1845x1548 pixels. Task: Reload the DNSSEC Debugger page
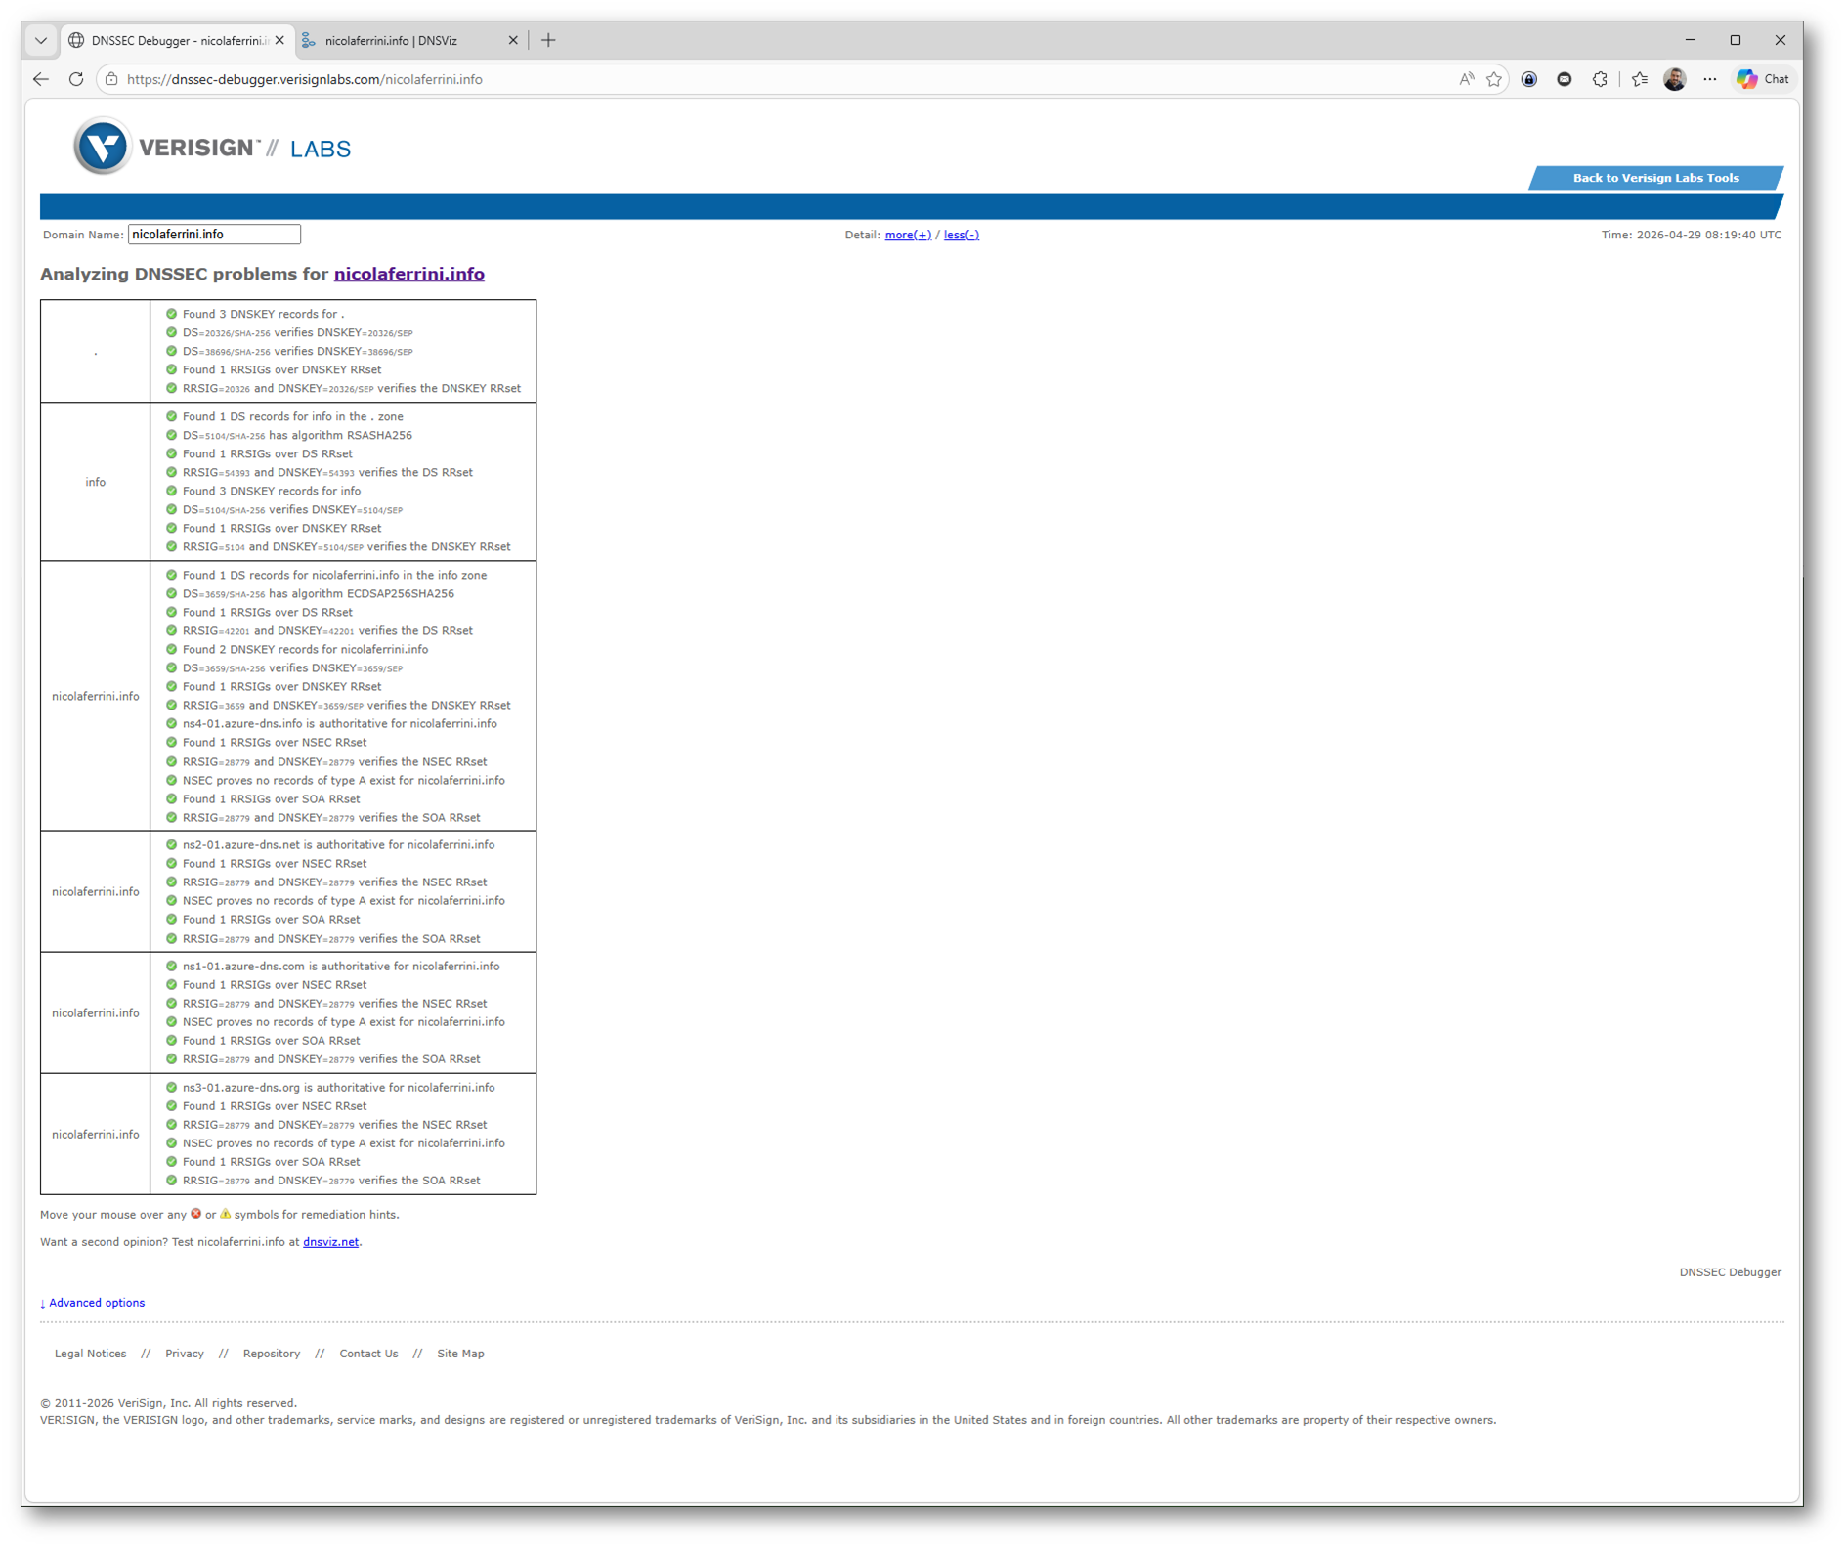76,79
